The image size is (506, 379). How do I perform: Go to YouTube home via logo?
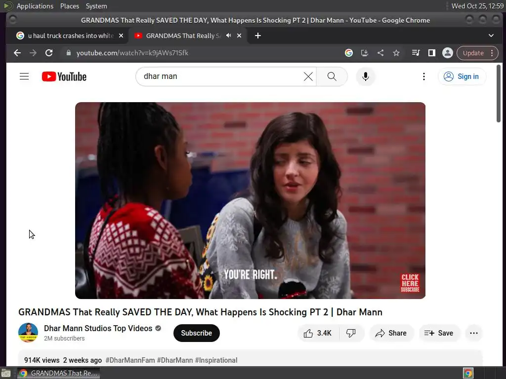point(64,76)
